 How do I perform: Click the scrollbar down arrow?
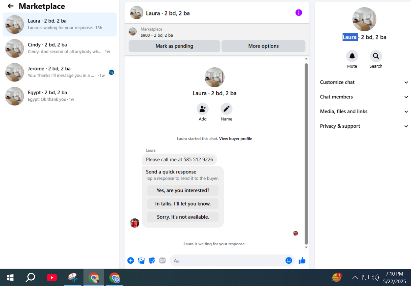[x=306, y=247]
